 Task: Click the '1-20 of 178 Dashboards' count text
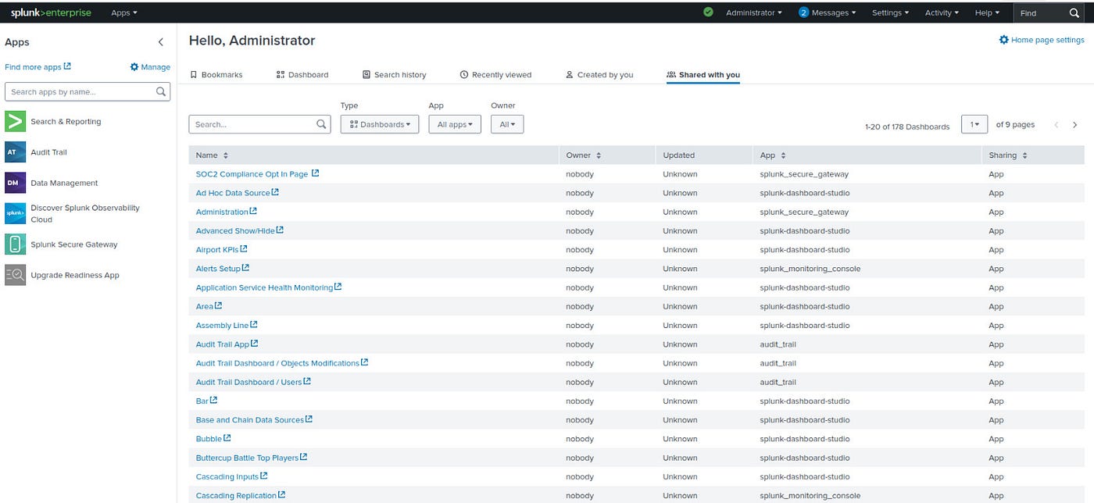[x=907, y=127]
